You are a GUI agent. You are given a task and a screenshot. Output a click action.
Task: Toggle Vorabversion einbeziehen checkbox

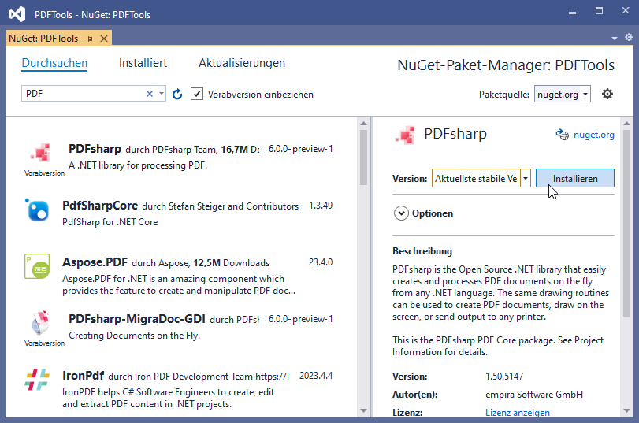(197, 94)
